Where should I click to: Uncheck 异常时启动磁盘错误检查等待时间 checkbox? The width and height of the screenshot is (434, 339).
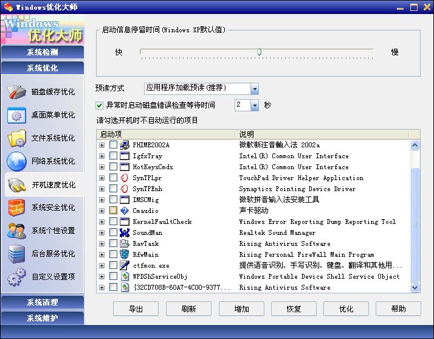pos(99,105)
